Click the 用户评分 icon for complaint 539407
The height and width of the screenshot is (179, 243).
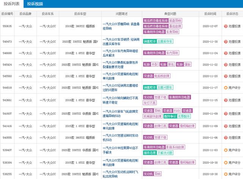pyautogui.click(x=226, y=150)
